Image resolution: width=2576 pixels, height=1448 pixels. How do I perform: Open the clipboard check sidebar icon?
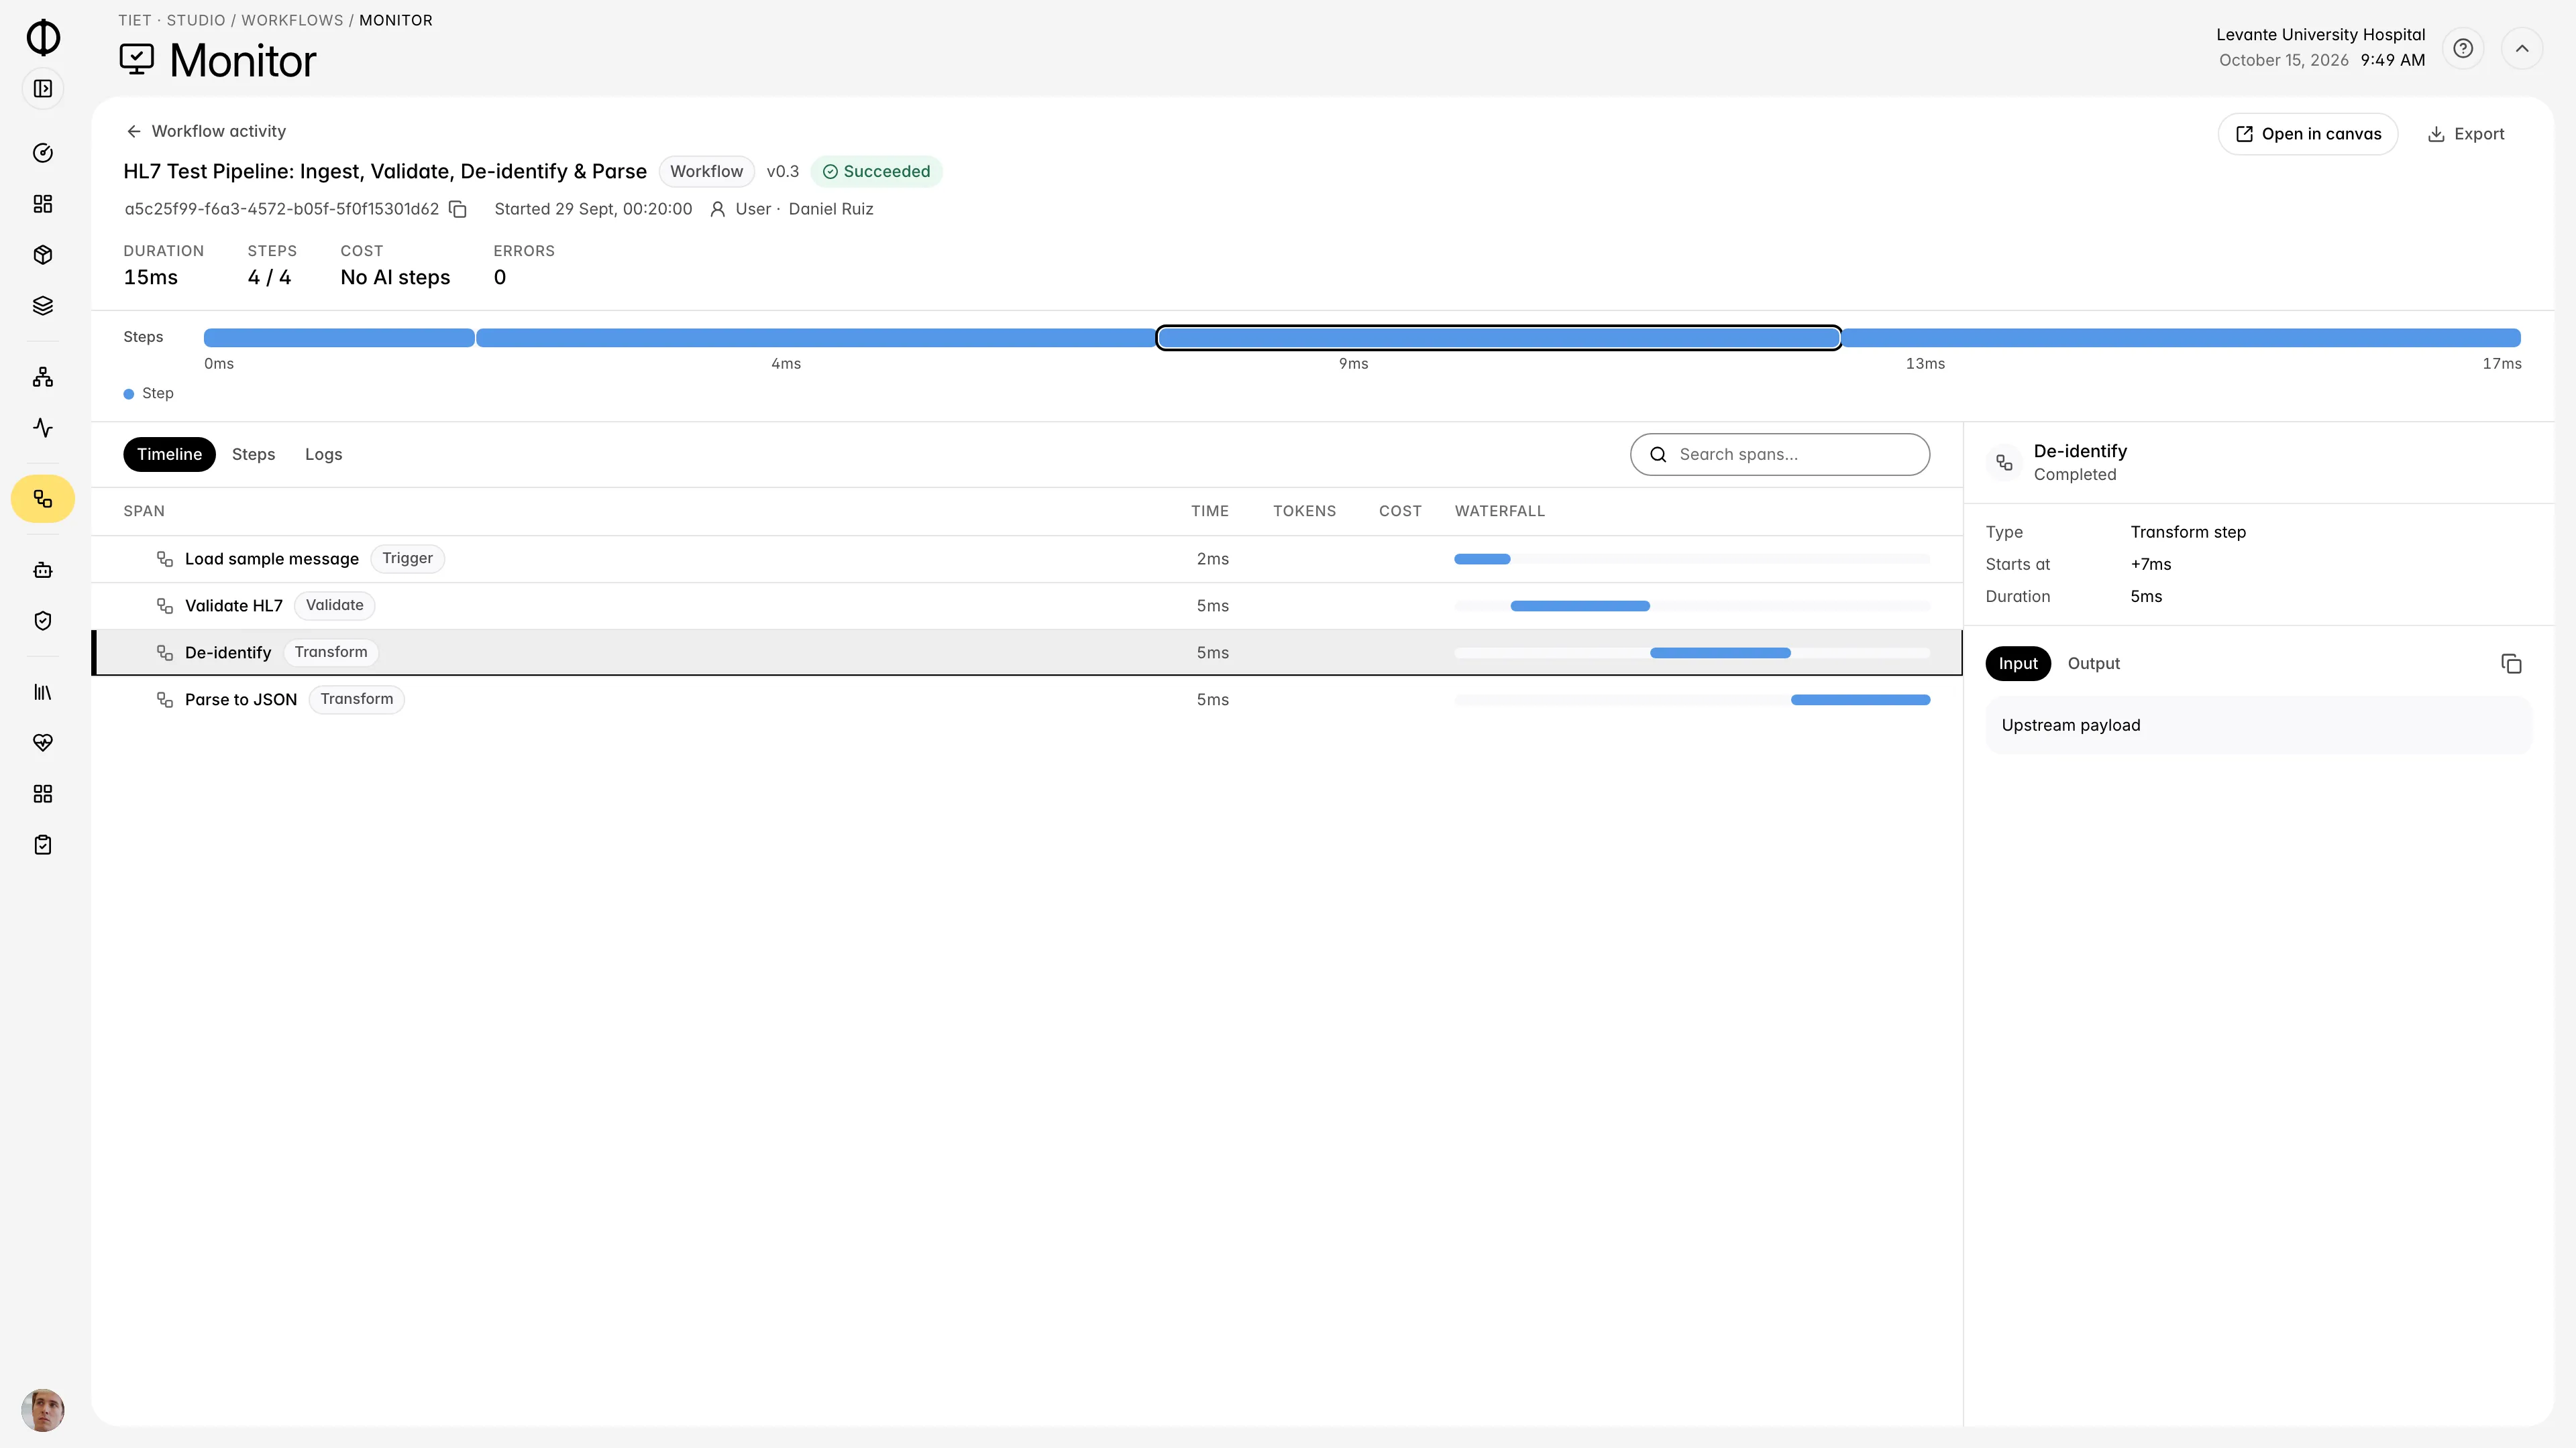(43, 845)
